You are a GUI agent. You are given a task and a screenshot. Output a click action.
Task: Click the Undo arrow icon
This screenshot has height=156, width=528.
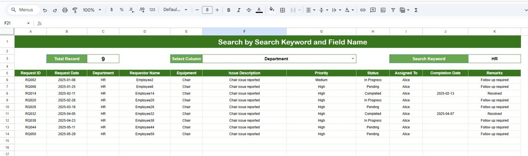pos(45,10)
